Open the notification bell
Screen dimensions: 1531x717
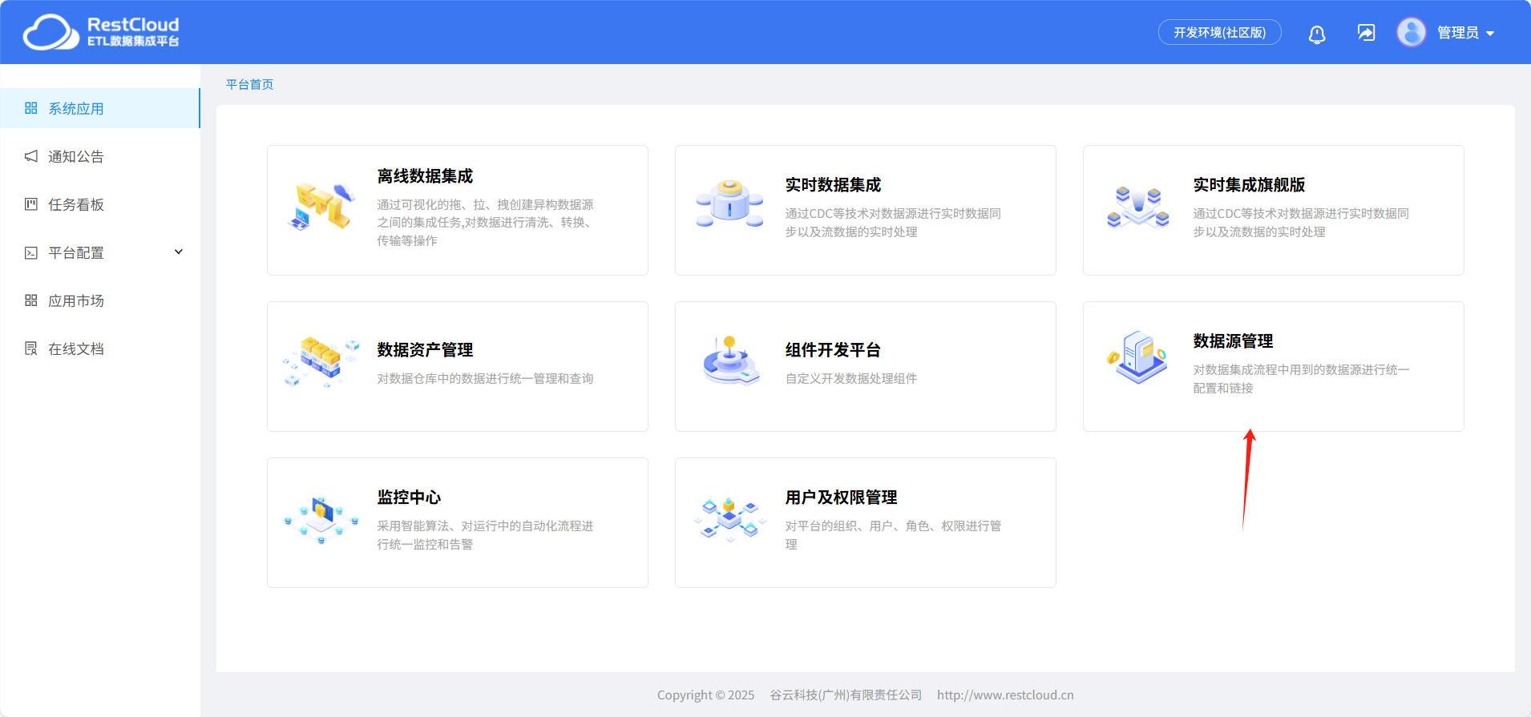pos(1317,34)
